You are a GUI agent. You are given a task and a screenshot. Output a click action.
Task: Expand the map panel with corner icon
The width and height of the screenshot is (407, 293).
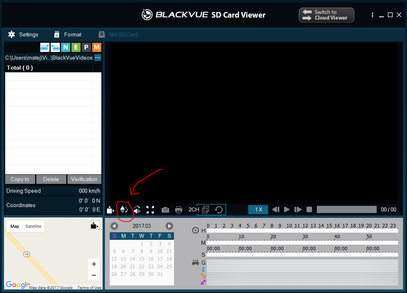click(95, 225)
